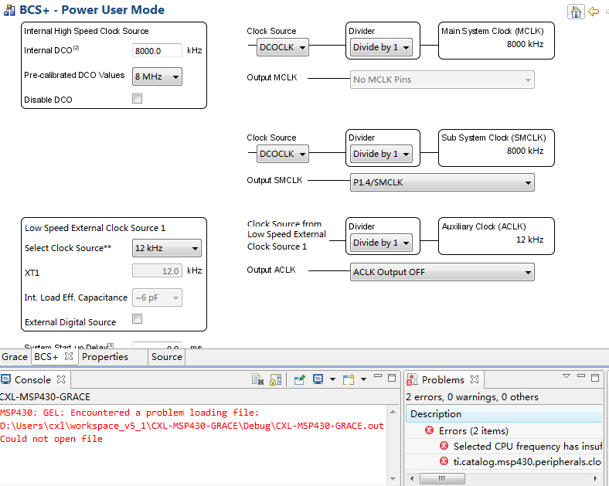Open the SMCLK Divider Divide by 1 dropdown
Image resolution: width=609 pixels, height=486 pixels.
381,154
